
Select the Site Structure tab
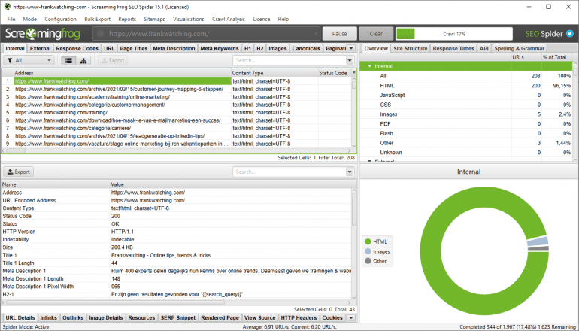tap(410, 48)
